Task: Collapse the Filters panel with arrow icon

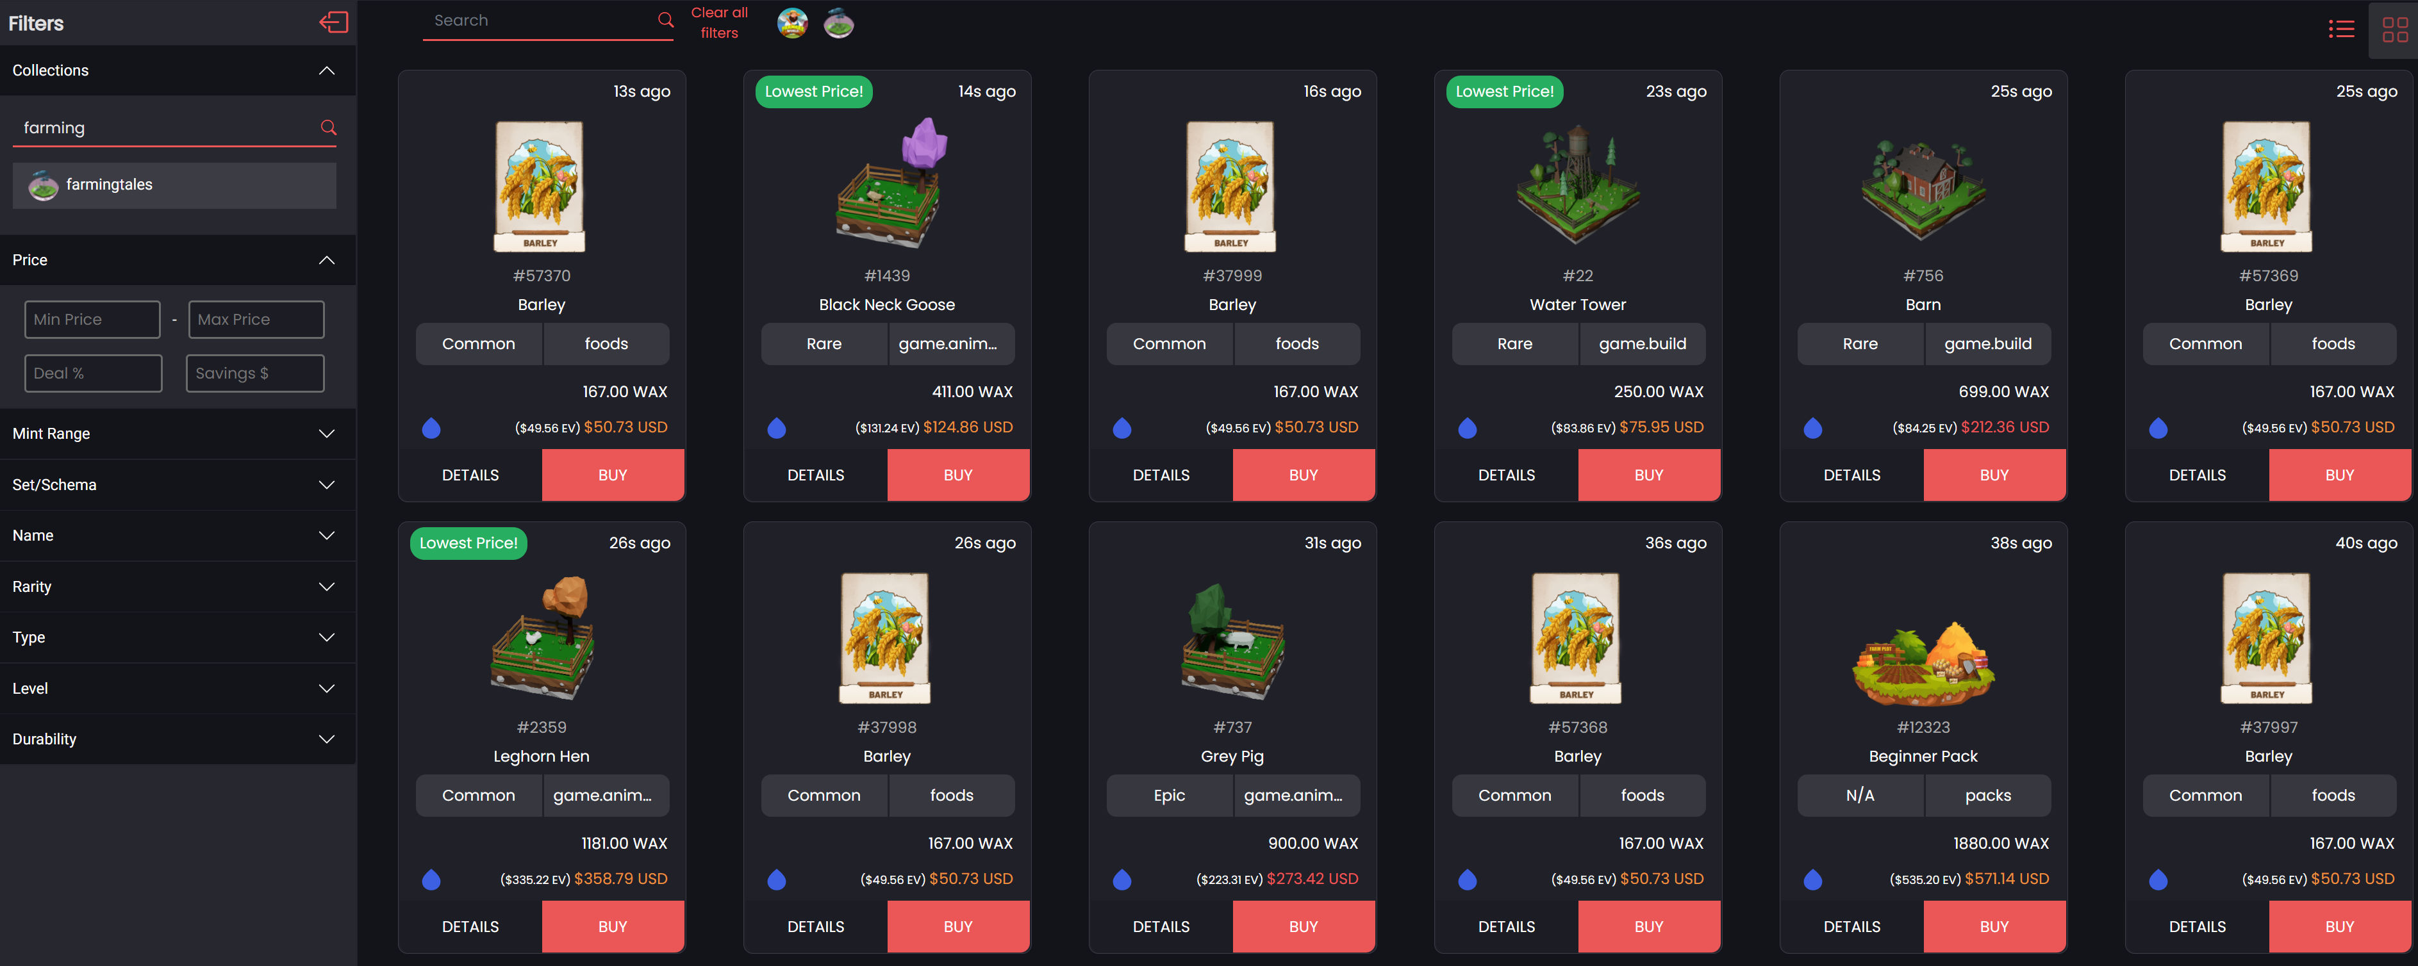Action: click(x=333, y=22)
